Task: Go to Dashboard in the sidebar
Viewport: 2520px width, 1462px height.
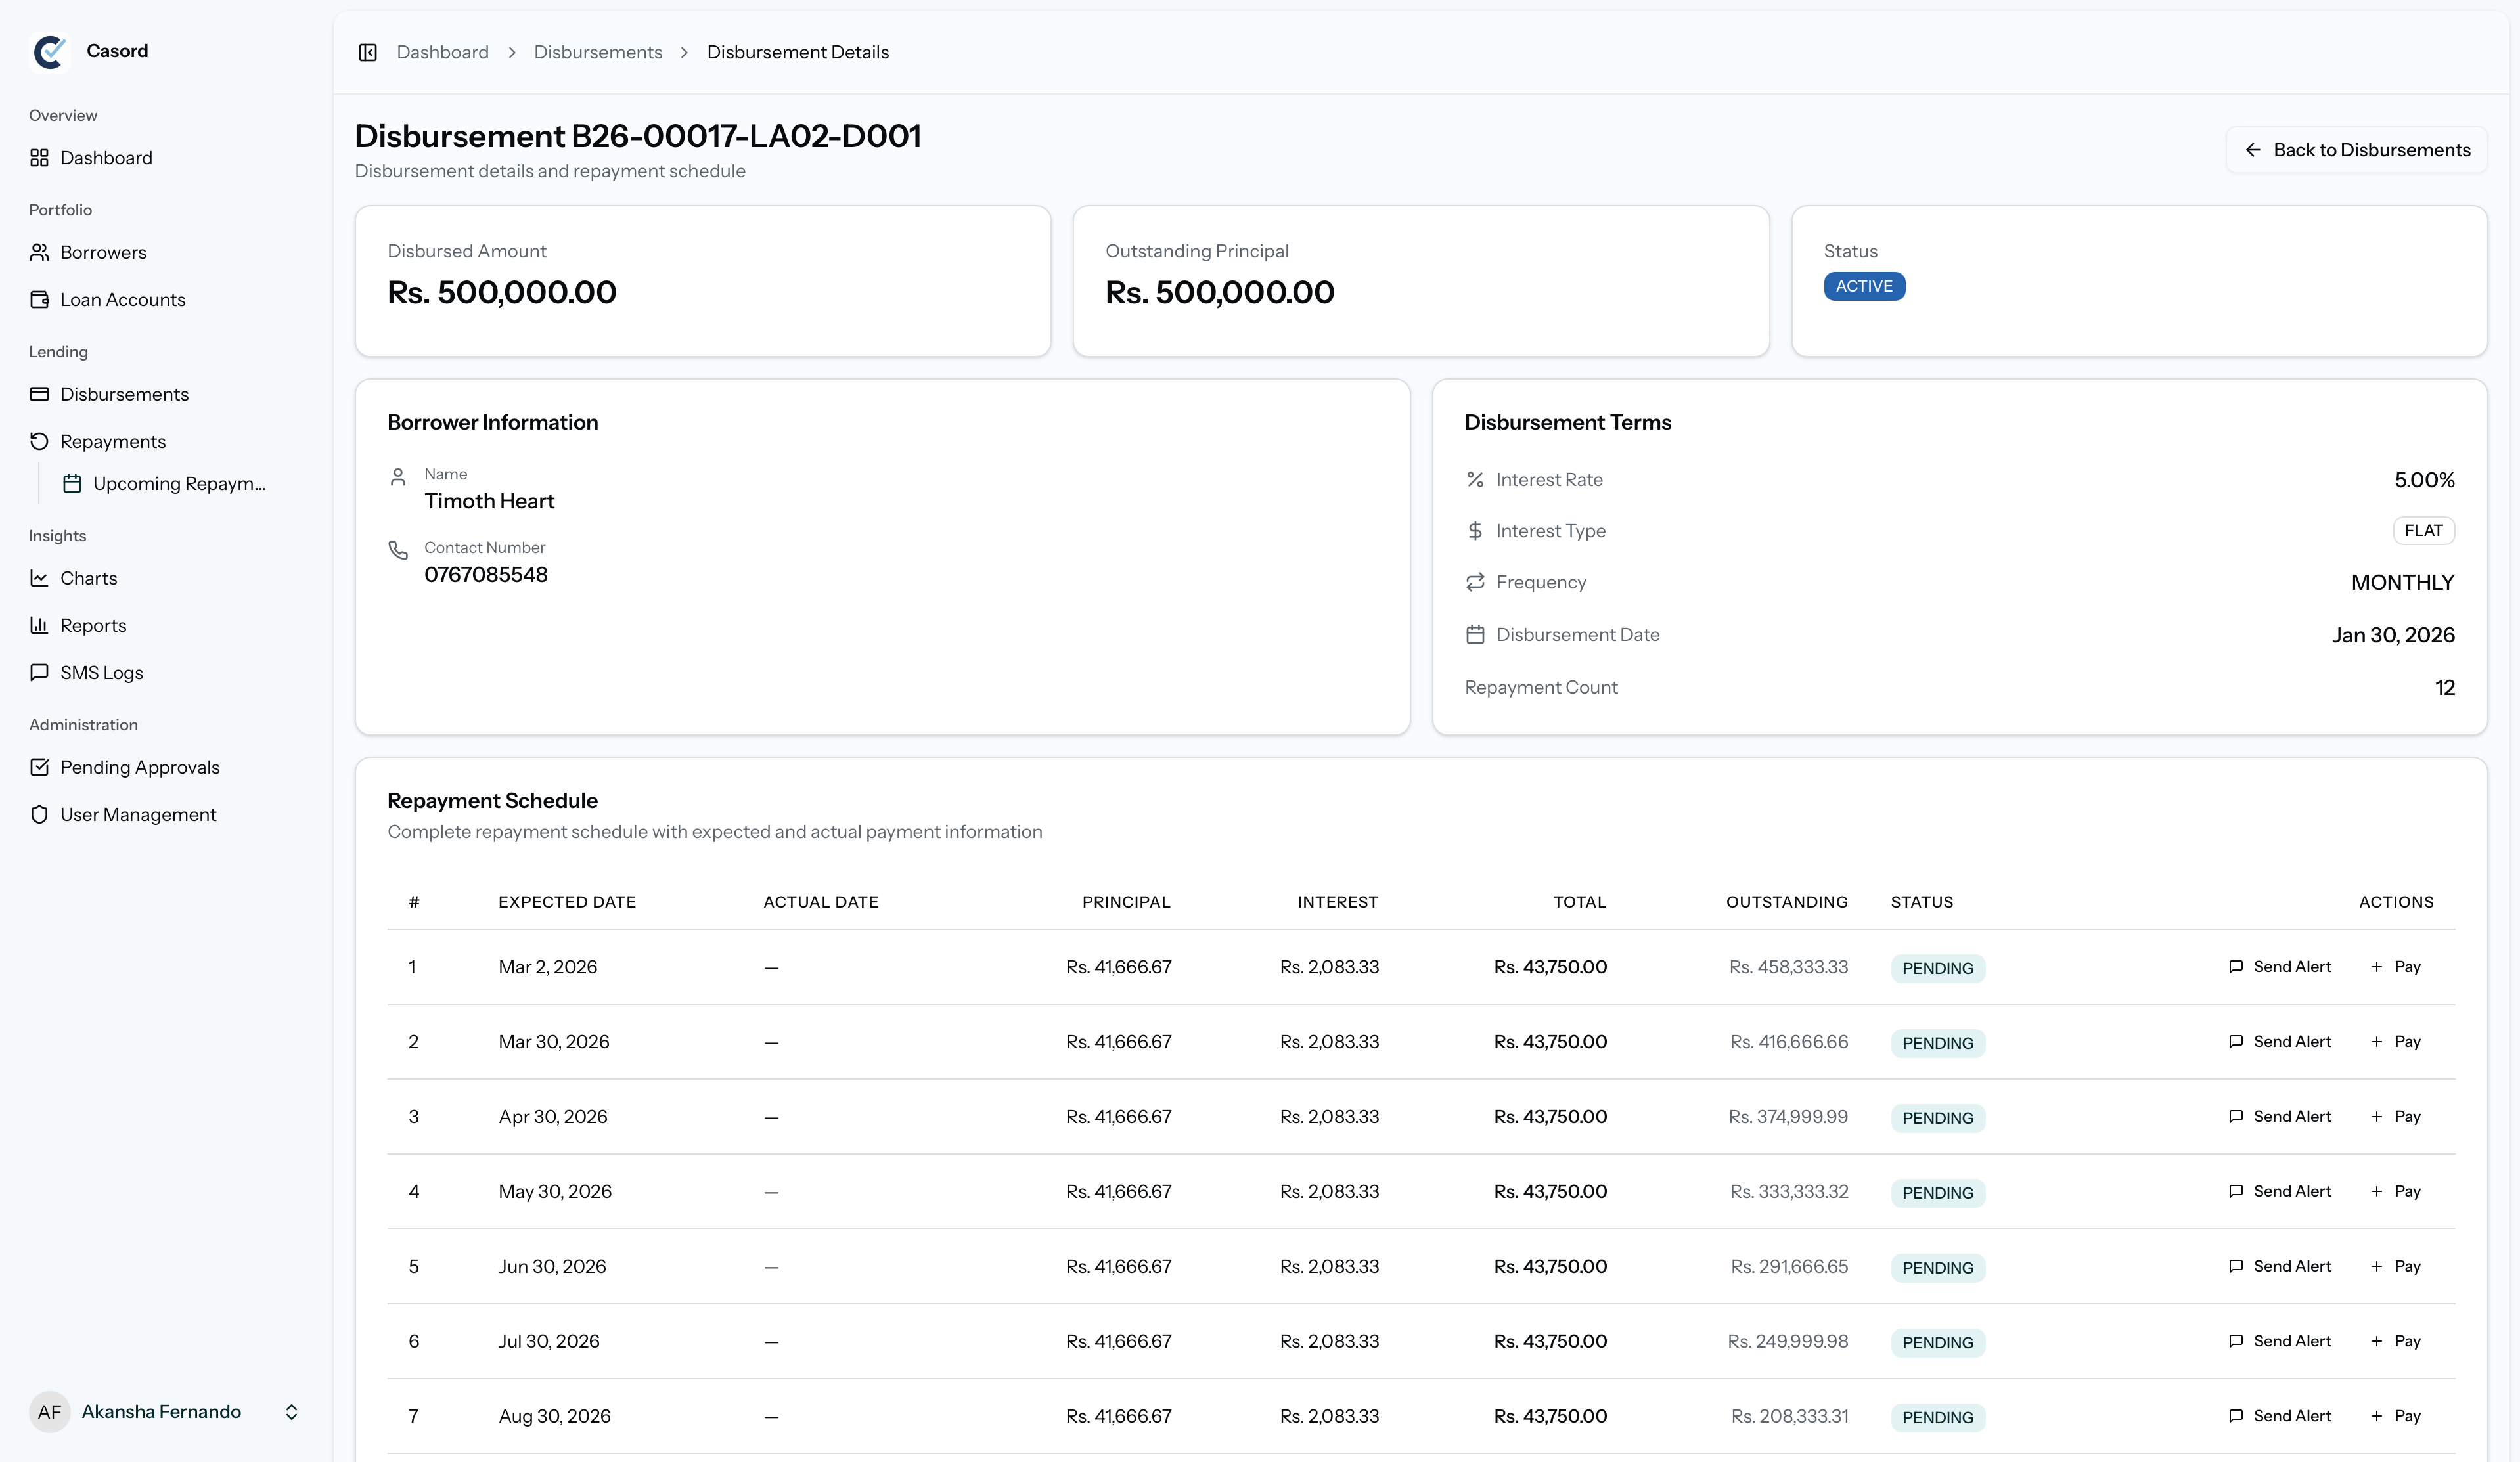Action: (x=106, y=158)
